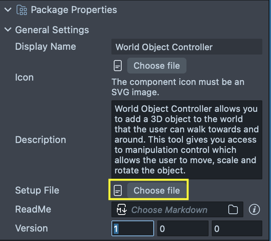
Task: Click the patch Version number field
Action: (x=236, y=228)
